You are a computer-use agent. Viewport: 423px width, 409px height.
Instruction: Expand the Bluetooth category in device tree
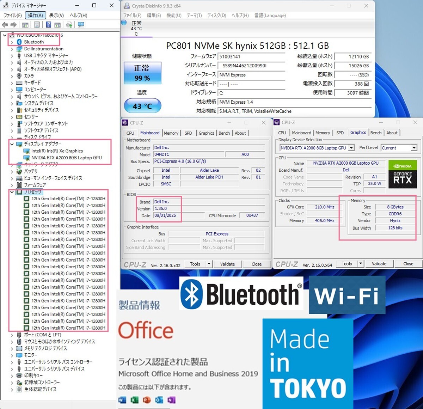(x=12, y=42)
